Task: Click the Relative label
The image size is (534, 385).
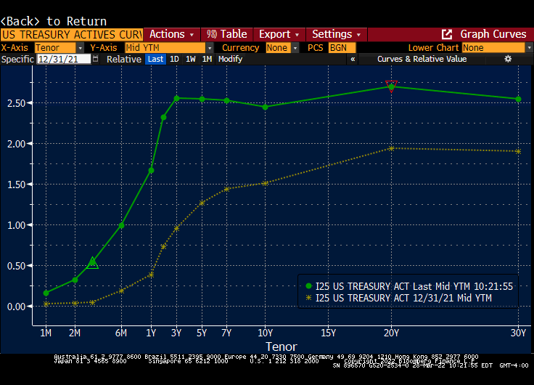Action: pos(124,59)
